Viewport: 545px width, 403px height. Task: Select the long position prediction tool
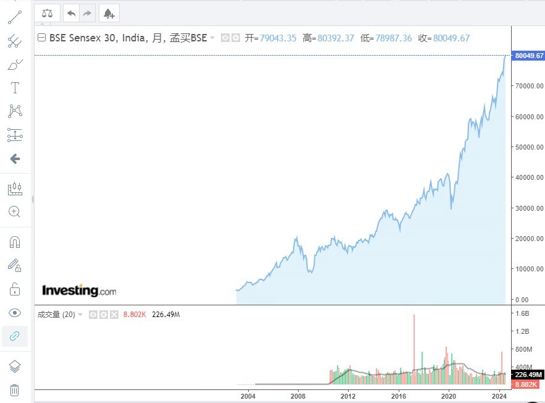coord(15,135)
